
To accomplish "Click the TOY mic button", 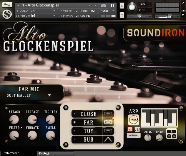I will (88, 131).
